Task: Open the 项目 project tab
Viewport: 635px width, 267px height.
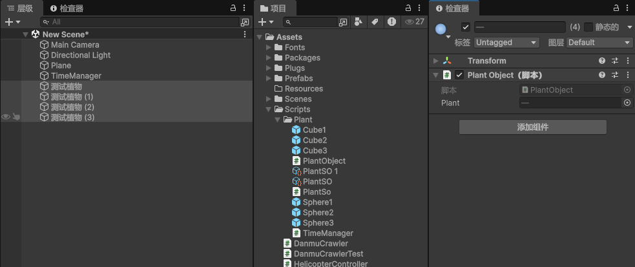Action: 273,8
